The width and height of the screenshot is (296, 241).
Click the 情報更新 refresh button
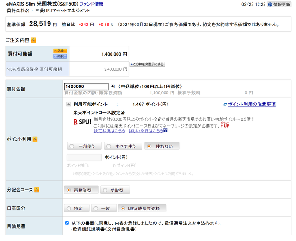(279, 5)
